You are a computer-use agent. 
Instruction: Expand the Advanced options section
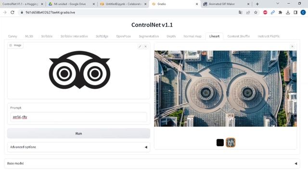78,147
